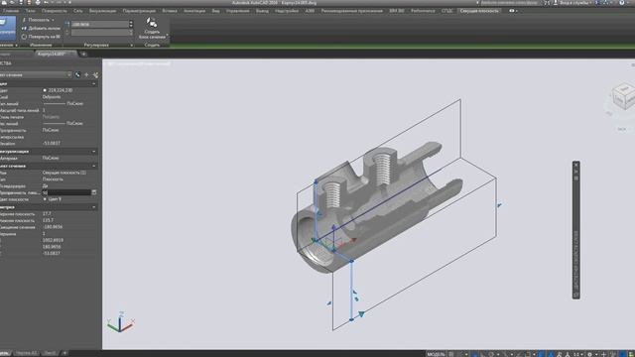Open the Визуализация ribbon tab
Image resolution: width=635 pixels, height=357 pixels.
click(x=102, y=11)
